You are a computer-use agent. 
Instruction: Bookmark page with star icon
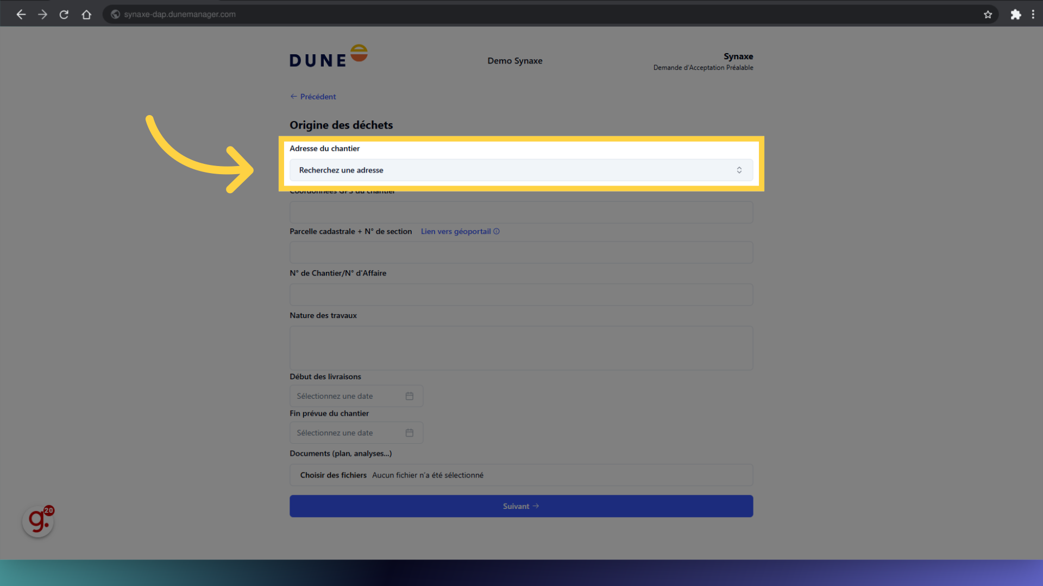click(x=988, y=15)
